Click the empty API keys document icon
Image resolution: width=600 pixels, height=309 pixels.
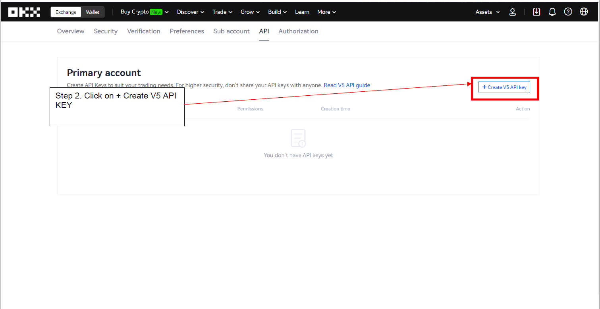(298, 138)
